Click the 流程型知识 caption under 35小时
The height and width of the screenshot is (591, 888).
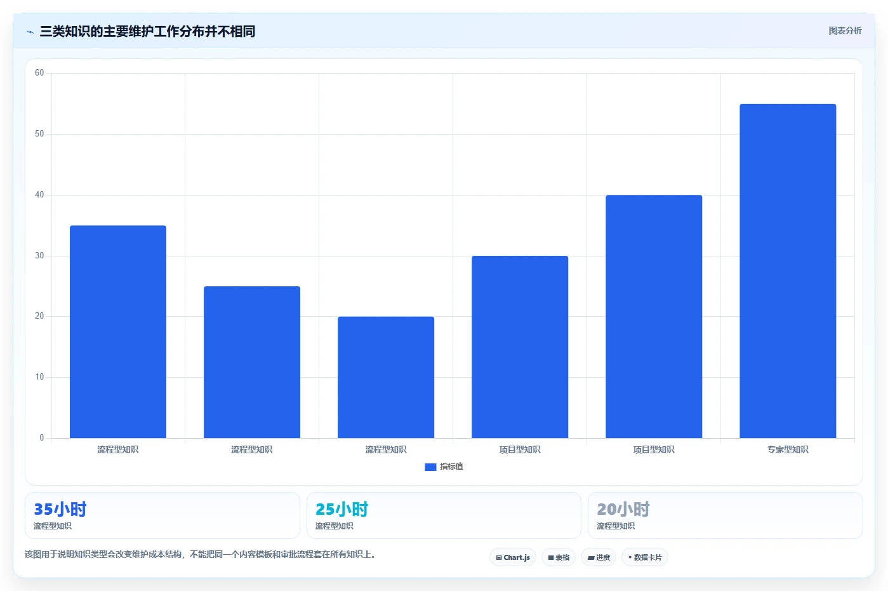click(53, 526)
